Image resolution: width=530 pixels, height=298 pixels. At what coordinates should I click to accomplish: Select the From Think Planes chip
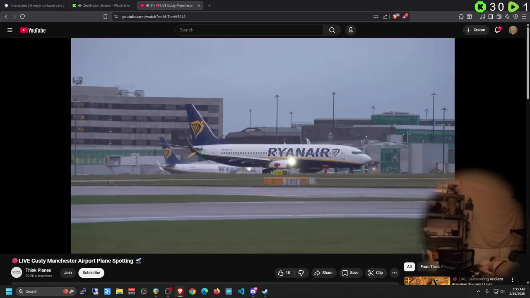[x=433, y=267]
